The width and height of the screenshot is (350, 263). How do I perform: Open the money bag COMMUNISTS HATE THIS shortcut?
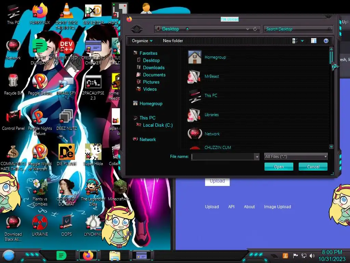point(13,158)
